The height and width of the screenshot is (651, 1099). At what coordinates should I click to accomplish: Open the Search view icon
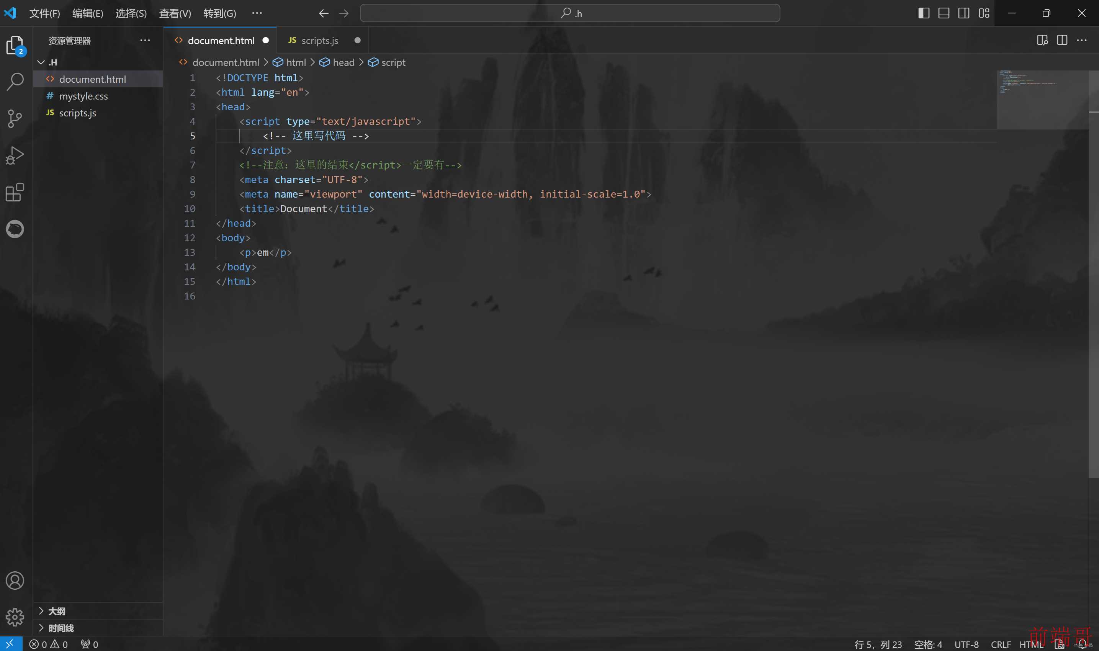coord(15,82)
